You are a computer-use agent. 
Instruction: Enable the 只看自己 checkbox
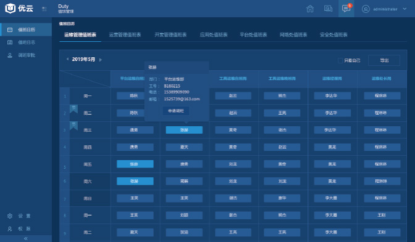point(340,60)
